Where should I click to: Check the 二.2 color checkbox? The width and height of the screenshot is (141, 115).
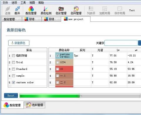click(x=58, y=82)
